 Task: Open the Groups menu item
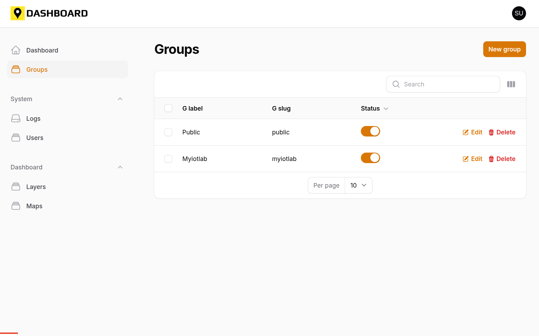[x=37, y=70]
